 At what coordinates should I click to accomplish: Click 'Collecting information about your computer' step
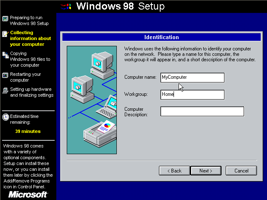[30, 38]
